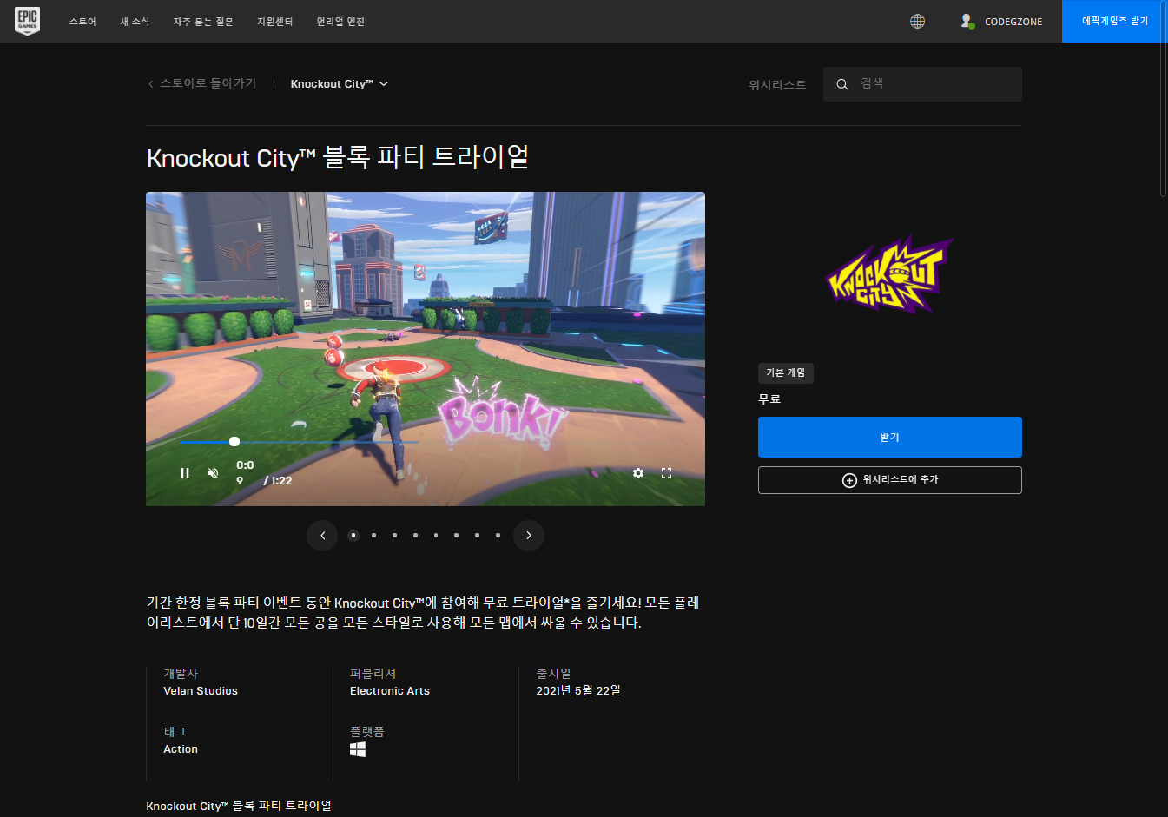Click the blue 받기 button
This screenshot has width=1168, height=817.
[890, 437]
